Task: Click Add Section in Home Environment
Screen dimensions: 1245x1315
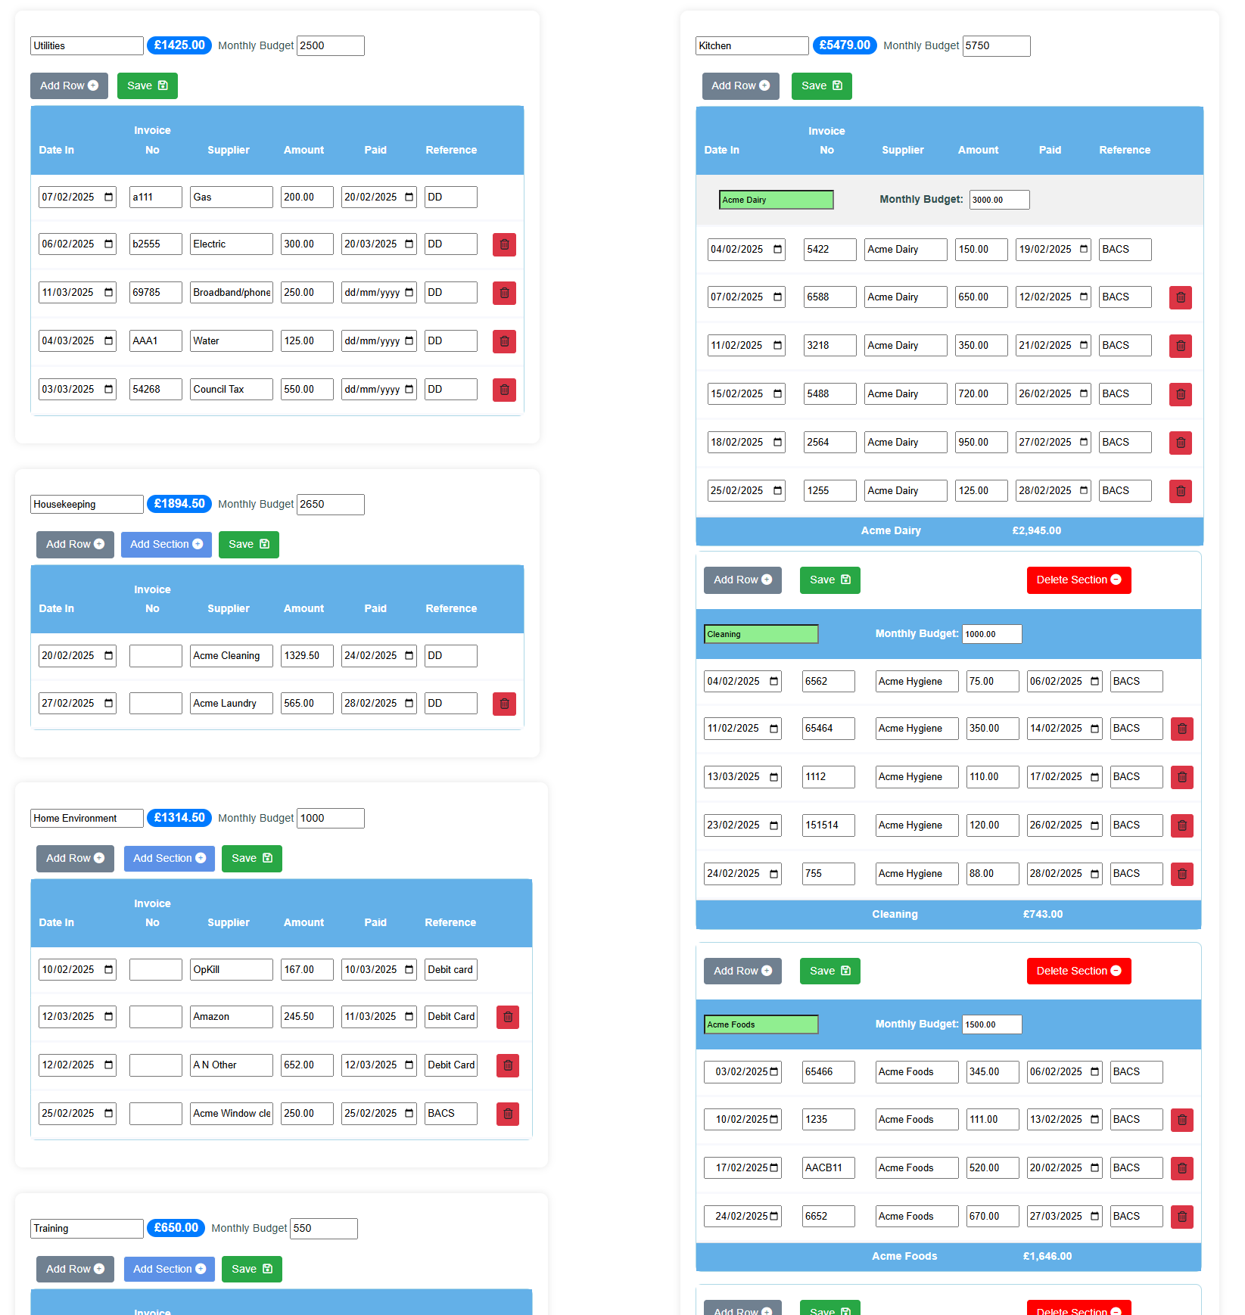Action: (169, 858)
